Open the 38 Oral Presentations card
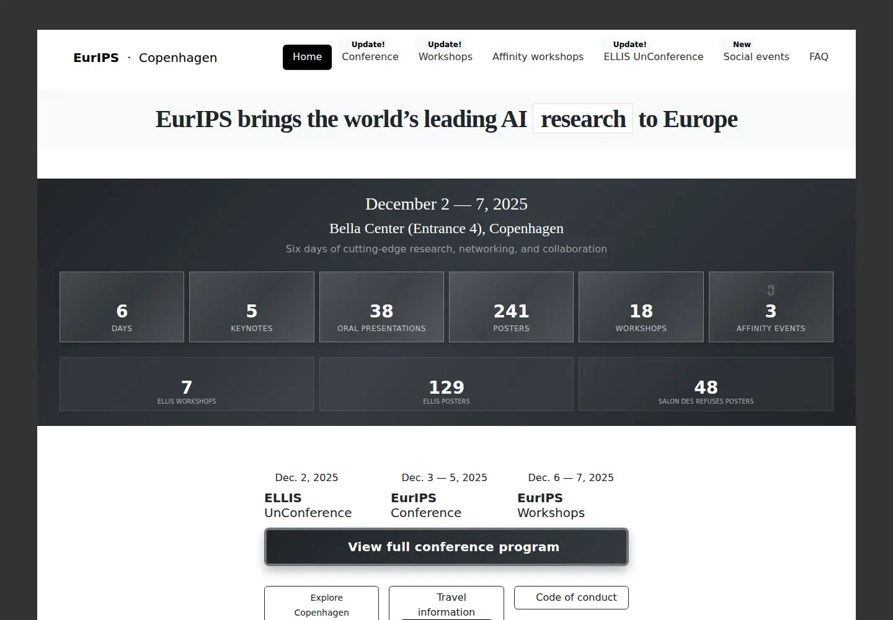This screenshot has height=620, width=893. click(x=381, y=307)
